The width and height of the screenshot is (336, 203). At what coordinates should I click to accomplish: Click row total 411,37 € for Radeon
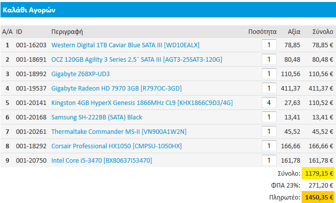click(x=321, y=89)
